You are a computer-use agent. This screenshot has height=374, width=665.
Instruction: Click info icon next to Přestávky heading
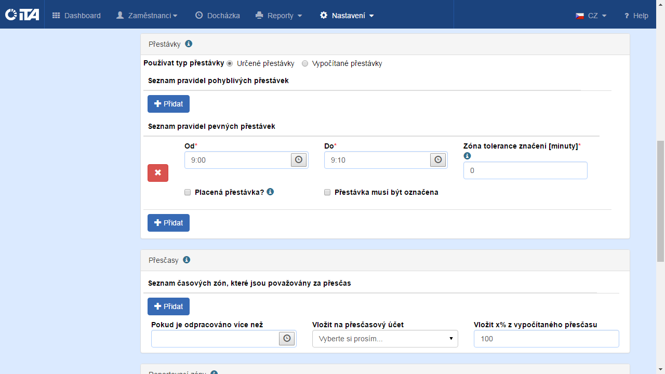click(189, 44)
